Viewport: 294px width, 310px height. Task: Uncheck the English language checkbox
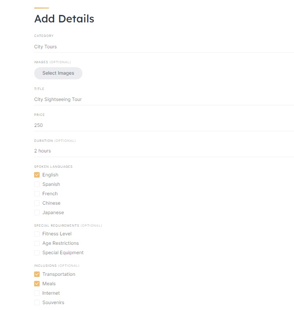coord(37,175)
